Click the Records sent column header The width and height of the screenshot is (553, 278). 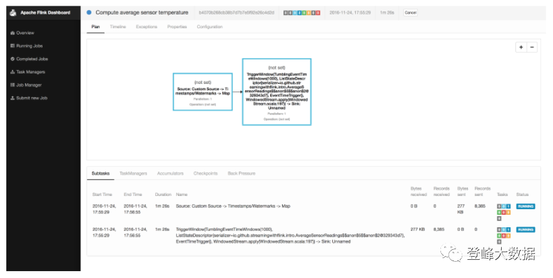coord(482,192)
